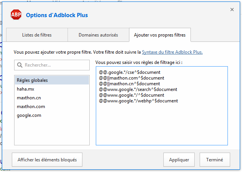
Task: Pick maxthon.com from the domain list
Action: (52, 107)
